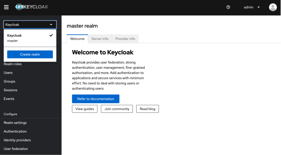
Task: Switch to the Provider info tab
Action: pyautogui.click(x=125, y=39)
